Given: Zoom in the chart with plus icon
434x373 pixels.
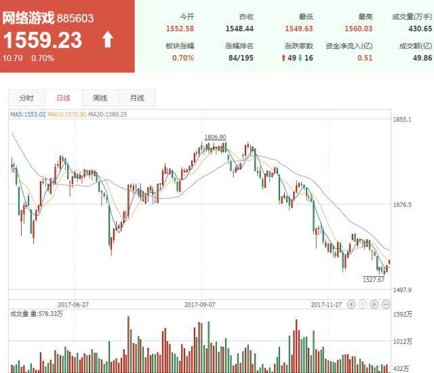Looking at the screenshot, I should [x=374, y=305].
